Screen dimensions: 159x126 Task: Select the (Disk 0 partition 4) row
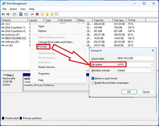[14, 31]
